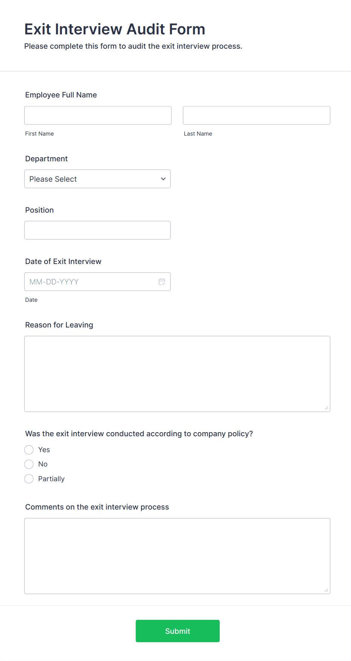This screenshot has width=351, height=661.
Task: Choose No for policy compliance question
Action: 29,464
